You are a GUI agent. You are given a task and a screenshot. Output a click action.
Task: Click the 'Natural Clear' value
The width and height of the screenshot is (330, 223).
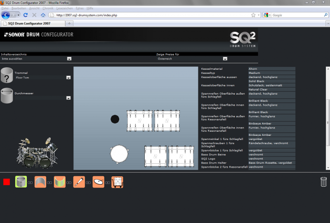click(x=272, y=89)
